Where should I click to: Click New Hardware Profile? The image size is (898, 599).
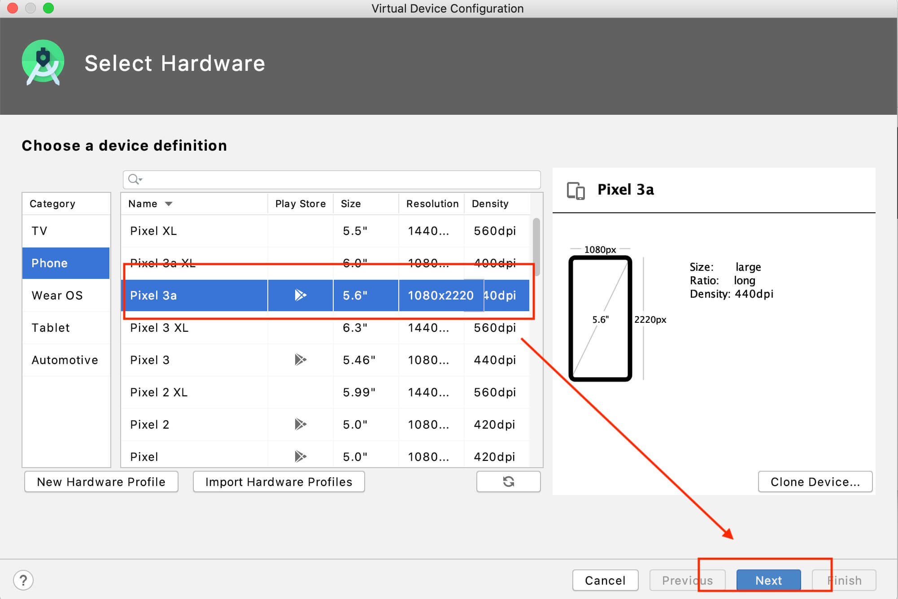pyautogui.click(x=101, y=482)
